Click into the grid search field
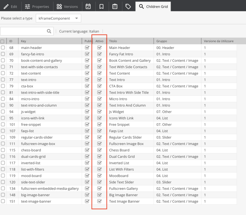 [27, 31]
